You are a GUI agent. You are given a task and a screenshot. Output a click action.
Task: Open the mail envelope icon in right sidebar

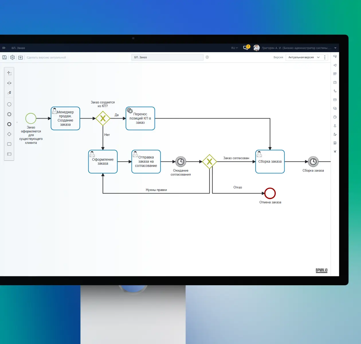point(335,100)
